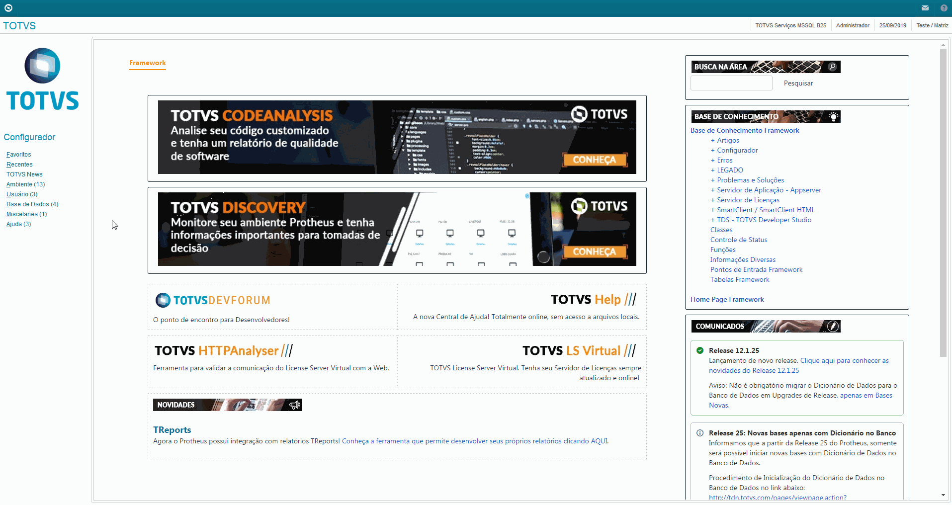
Task: Click the date 25/09/2019 in header
Action: point(892,25)
